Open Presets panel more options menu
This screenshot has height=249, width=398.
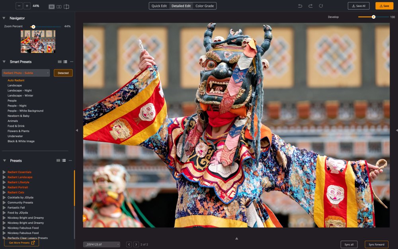coord(70,161)
